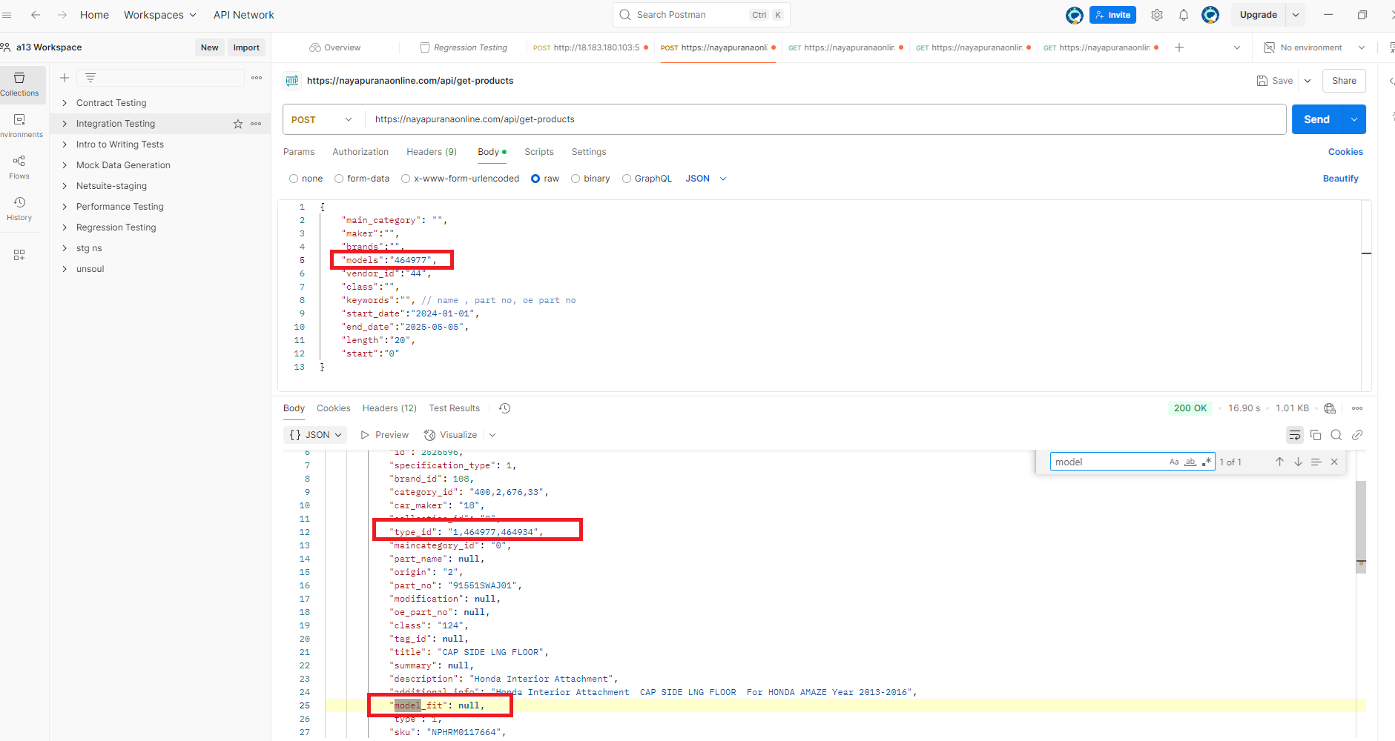Viewport: 1395px width, 741px height.
Task: Go back with the left arrow
Action: [x=36, y=15]
